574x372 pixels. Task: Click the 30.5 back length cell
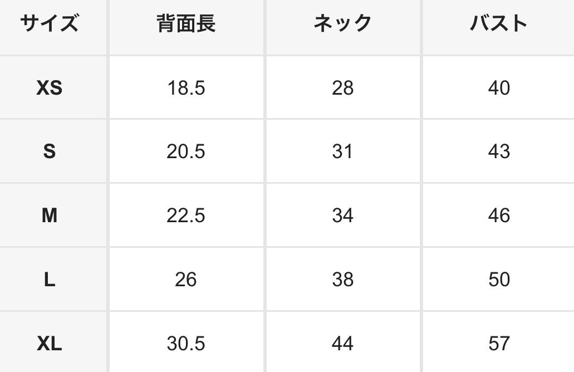click(x=186, y=344)
